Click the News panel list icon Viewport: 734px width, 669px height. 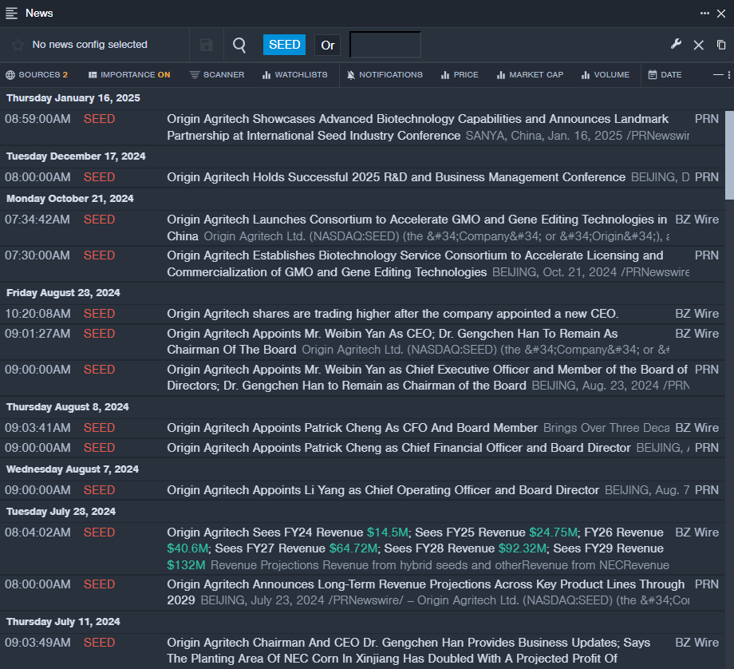12,13
